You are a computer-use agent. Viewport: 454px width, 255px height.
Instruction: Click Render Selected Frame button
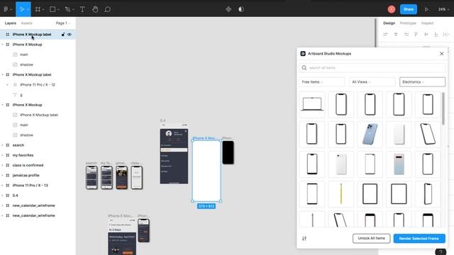pyautogui.click(x=419, y=239)
